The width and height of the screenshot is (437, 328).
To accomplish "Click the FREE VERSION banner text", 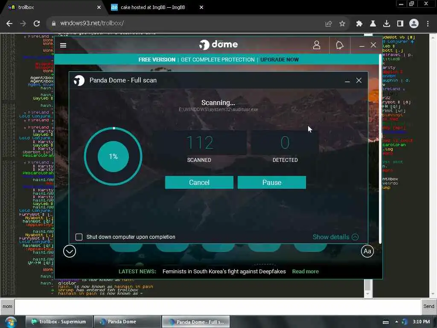I will 157,60.
